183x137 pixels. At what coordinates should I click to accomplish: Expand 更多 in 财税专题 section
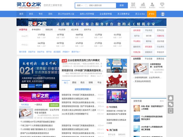[x=162, y=101]
